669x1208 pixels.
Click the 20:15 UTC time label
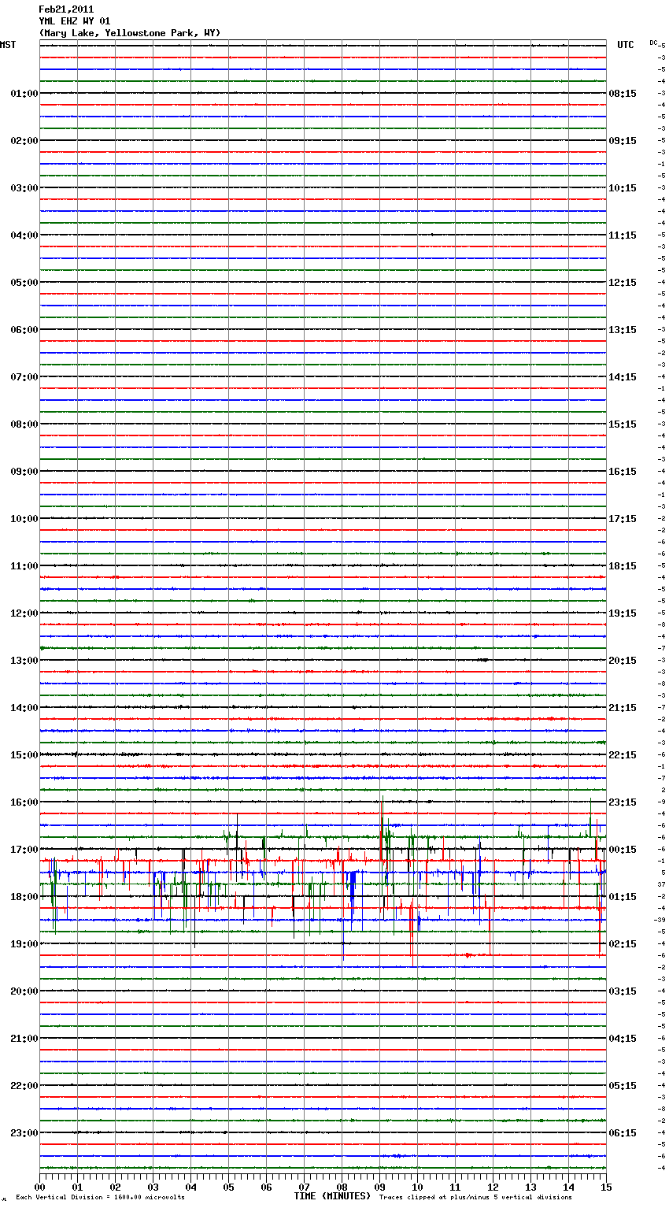click(623, 661)
